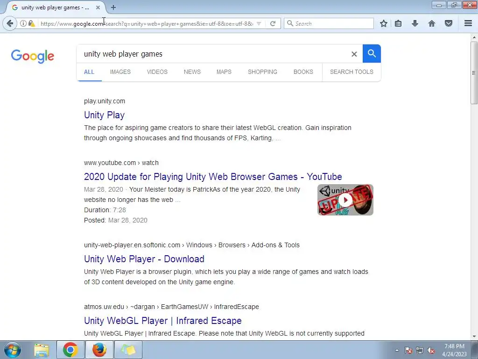Click the network status tray icon

pos(420,350)
